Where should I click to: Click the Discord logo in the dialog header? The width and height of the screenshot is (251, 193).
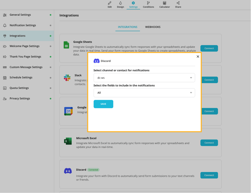[96, 61]
